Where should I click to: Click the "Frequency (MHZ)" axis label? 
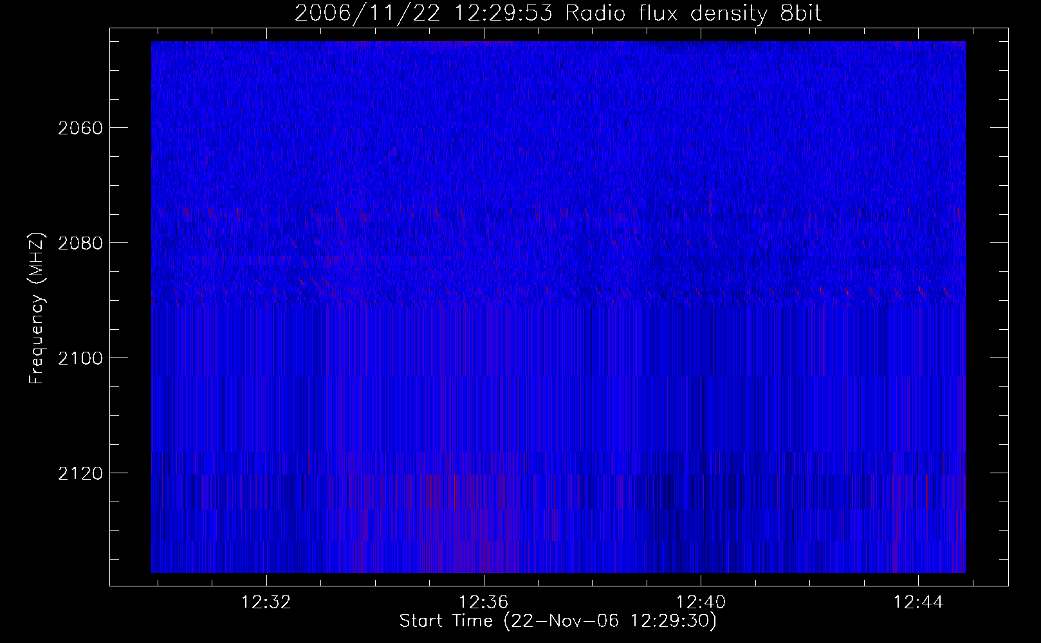click(37, 309)
